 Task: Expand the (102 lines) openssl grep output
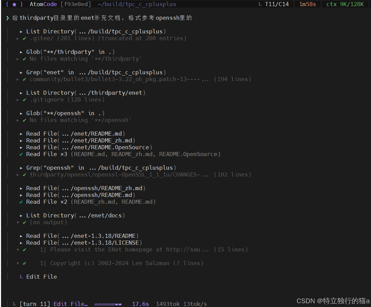[x=18, y=175]
